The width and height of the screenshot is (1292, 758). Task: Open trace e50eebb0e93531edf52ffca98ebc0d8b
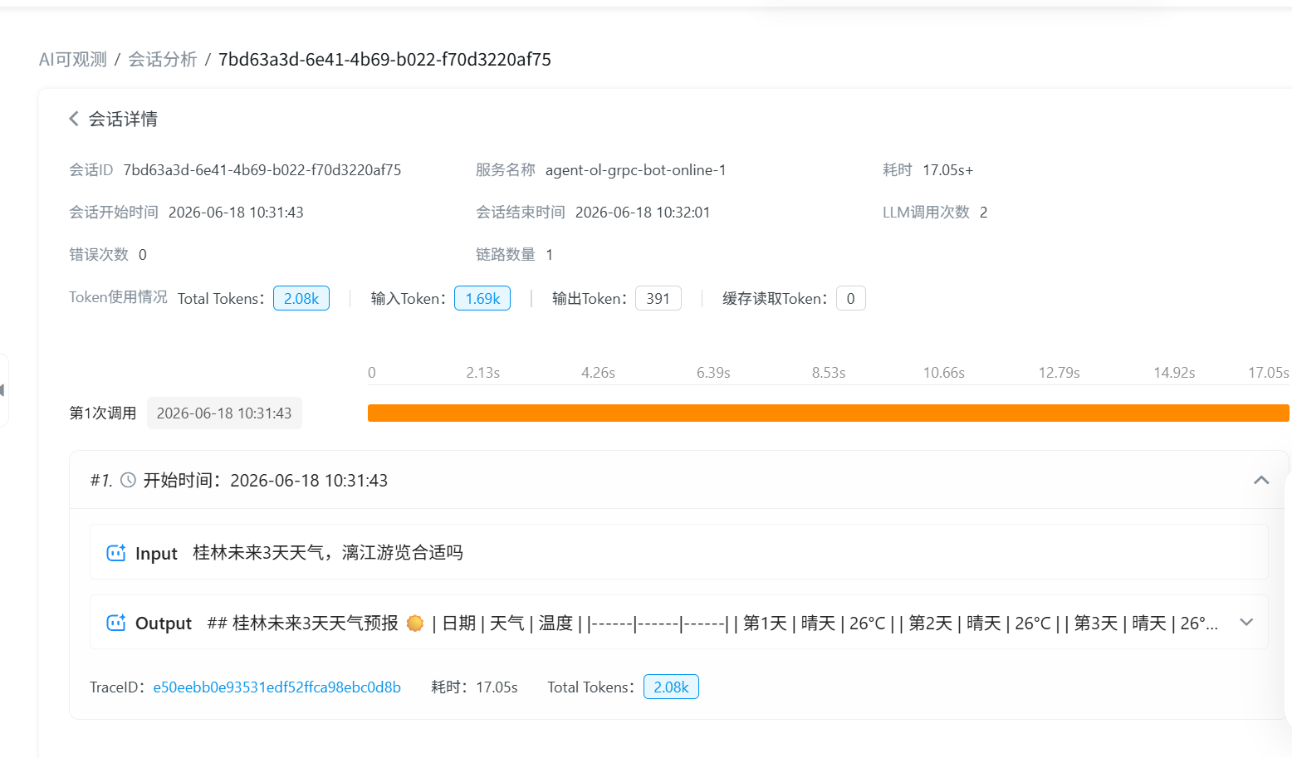277,687
